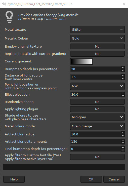Viewport: 128px width, 186px height.
Task: Click the Help button
Action: [14, 179]
